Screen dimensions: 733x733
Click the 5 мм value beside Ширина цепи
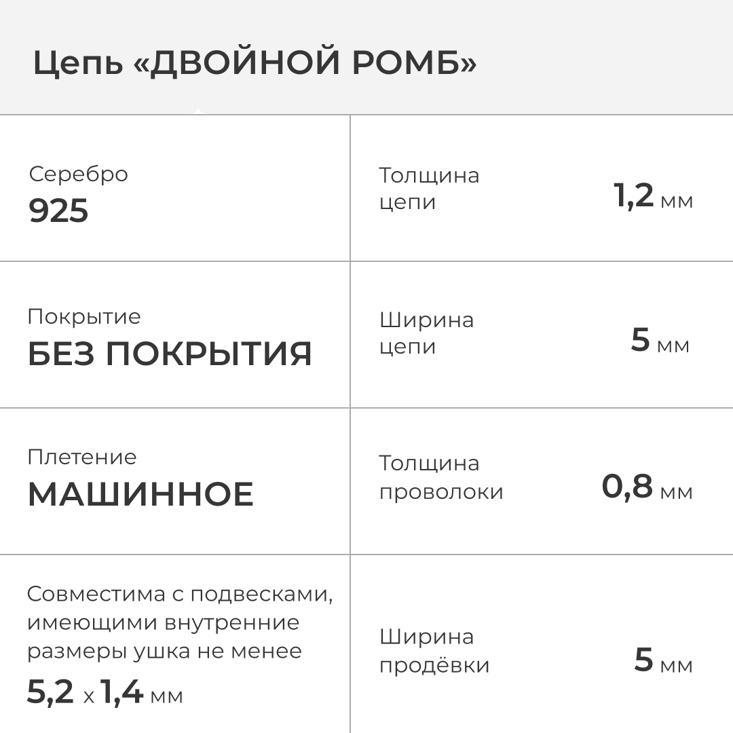pos(660,341)
